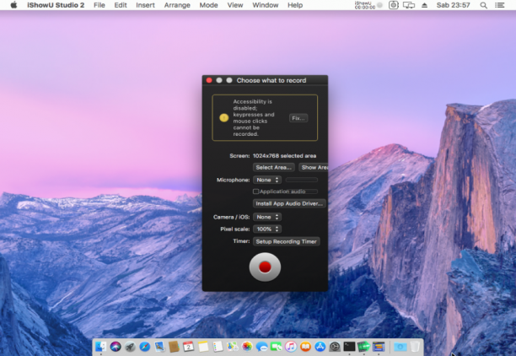Screen dimensions: 516x356
Task: Open the Trash in Dock
Action: click(x=416, y=347)
